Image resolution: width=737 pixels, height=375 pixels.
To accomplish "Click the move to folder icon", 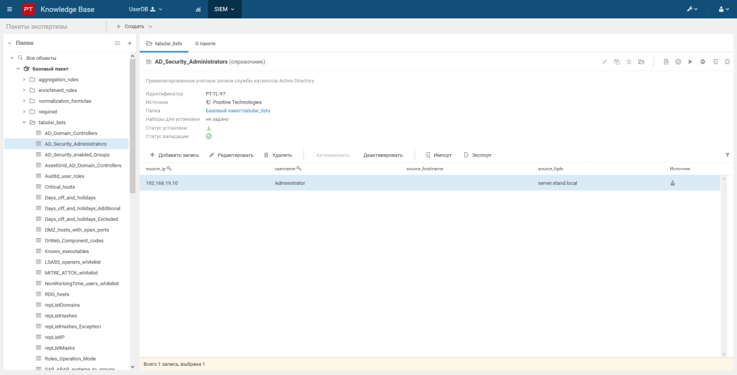I will [x=641, y=62].
